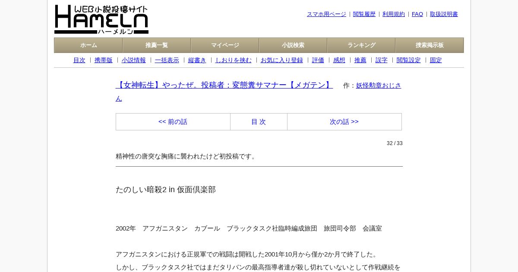Open the 推薦一覧 tab
Image resolution: width=518 pixels, height=272 pixels.
[x=157, y=45]
